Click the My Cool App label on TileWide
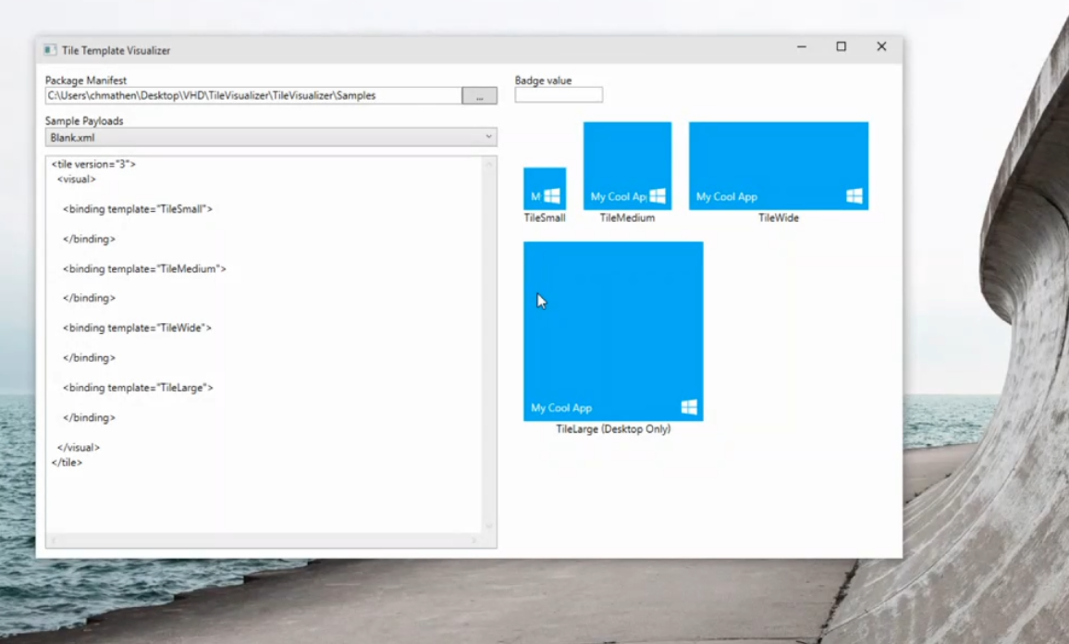This screenshot has height=644, width=1069. point(726,196)
